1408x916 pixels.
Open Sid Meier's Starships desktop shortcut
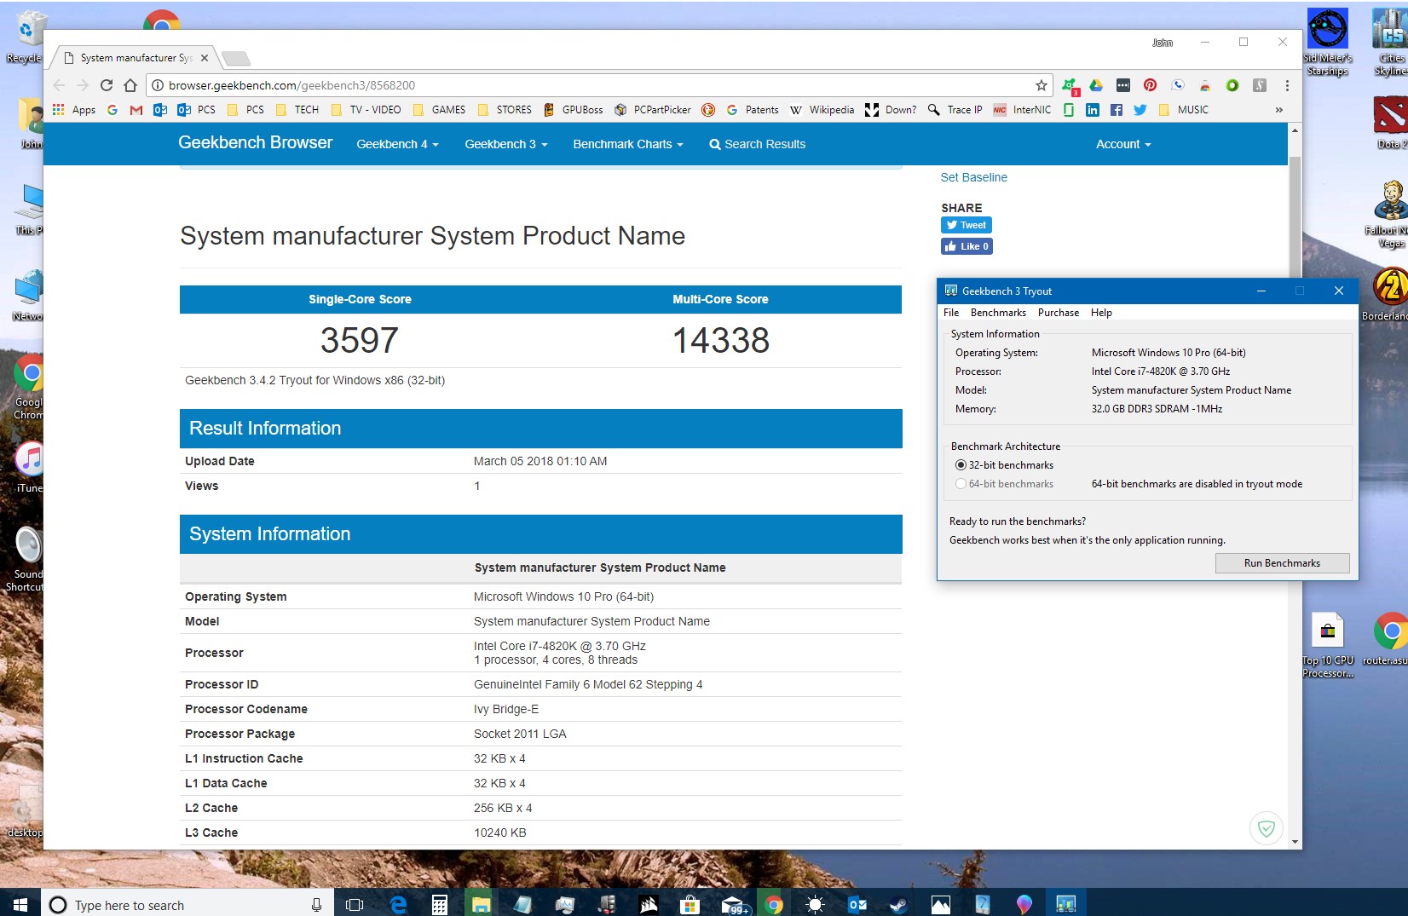[x=1328, y=43]
